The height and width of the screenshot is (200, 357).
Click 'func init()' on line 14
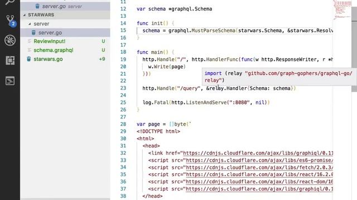(x=152, y=23)
